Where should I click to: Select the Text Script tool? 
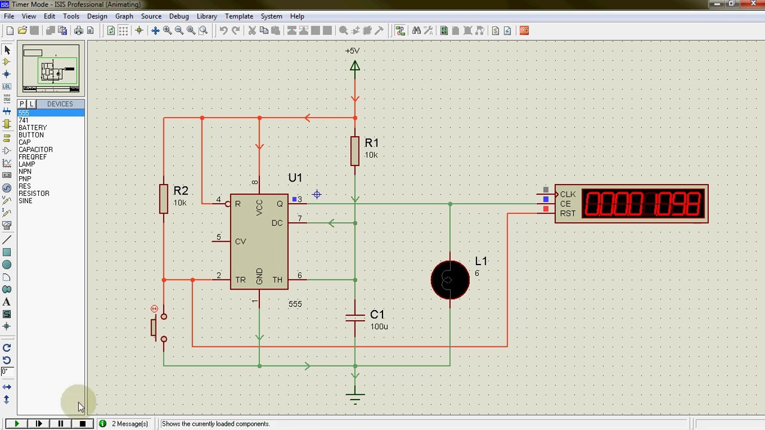coord(7,99)
